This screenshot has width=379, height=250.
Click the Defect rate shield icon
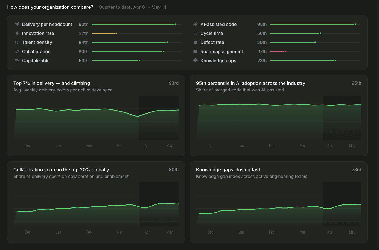point(195,43)
